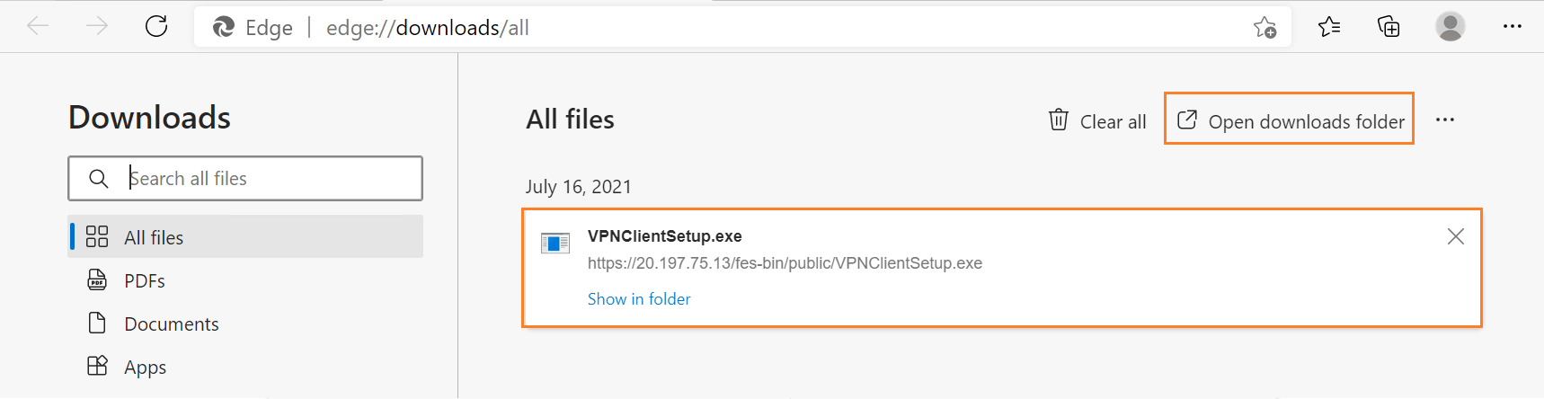
Task: Select the All files category
Action: [245, 237]
